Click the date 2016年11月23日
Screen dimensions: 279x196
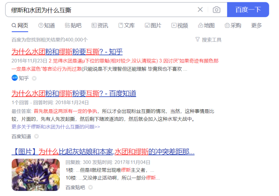click(29, 61)
